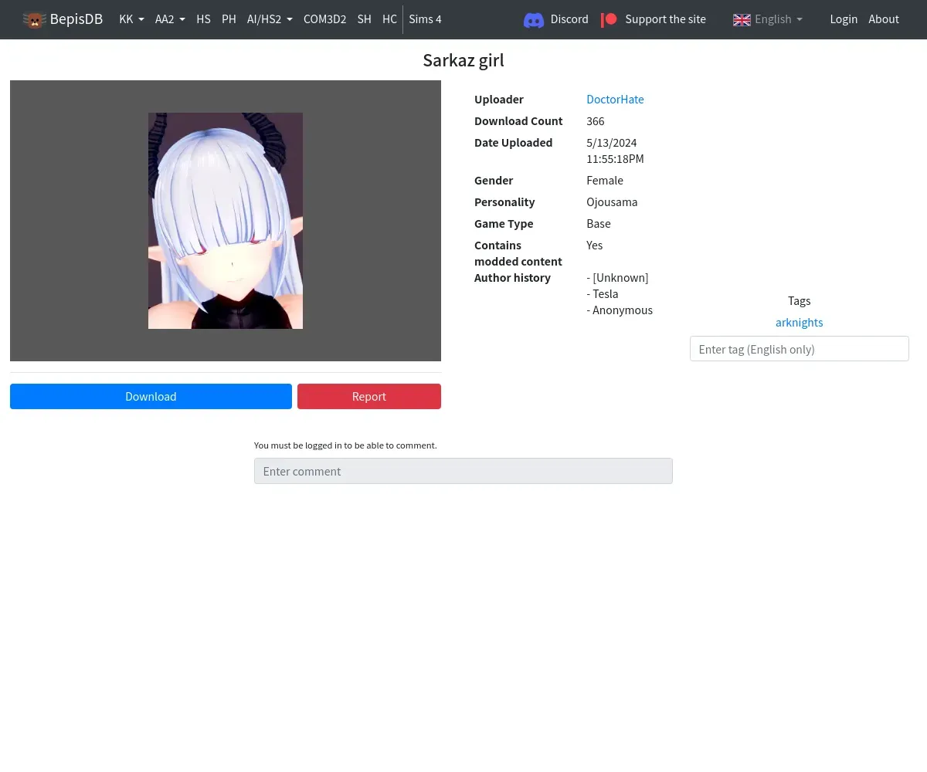Click the Login link

click(844, 19)
